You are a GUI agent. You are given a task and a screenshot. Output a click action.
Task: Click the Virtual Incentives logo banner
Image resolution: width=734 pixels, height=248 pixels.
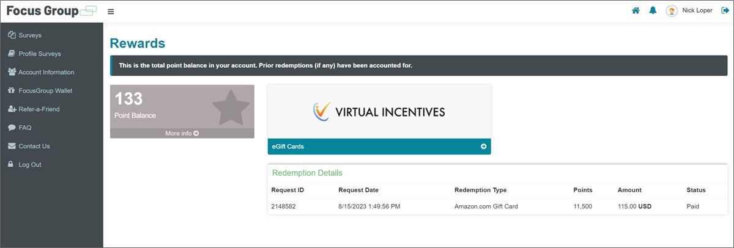click(x=379, y=111)
